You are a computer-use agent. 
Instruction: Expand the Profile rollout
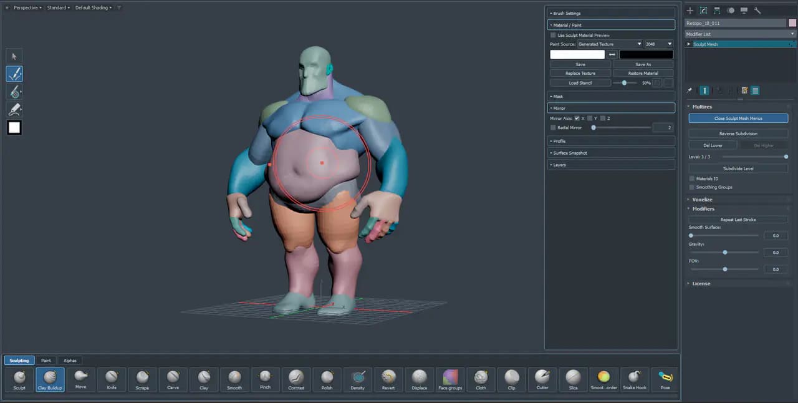(x=611, y=141)
